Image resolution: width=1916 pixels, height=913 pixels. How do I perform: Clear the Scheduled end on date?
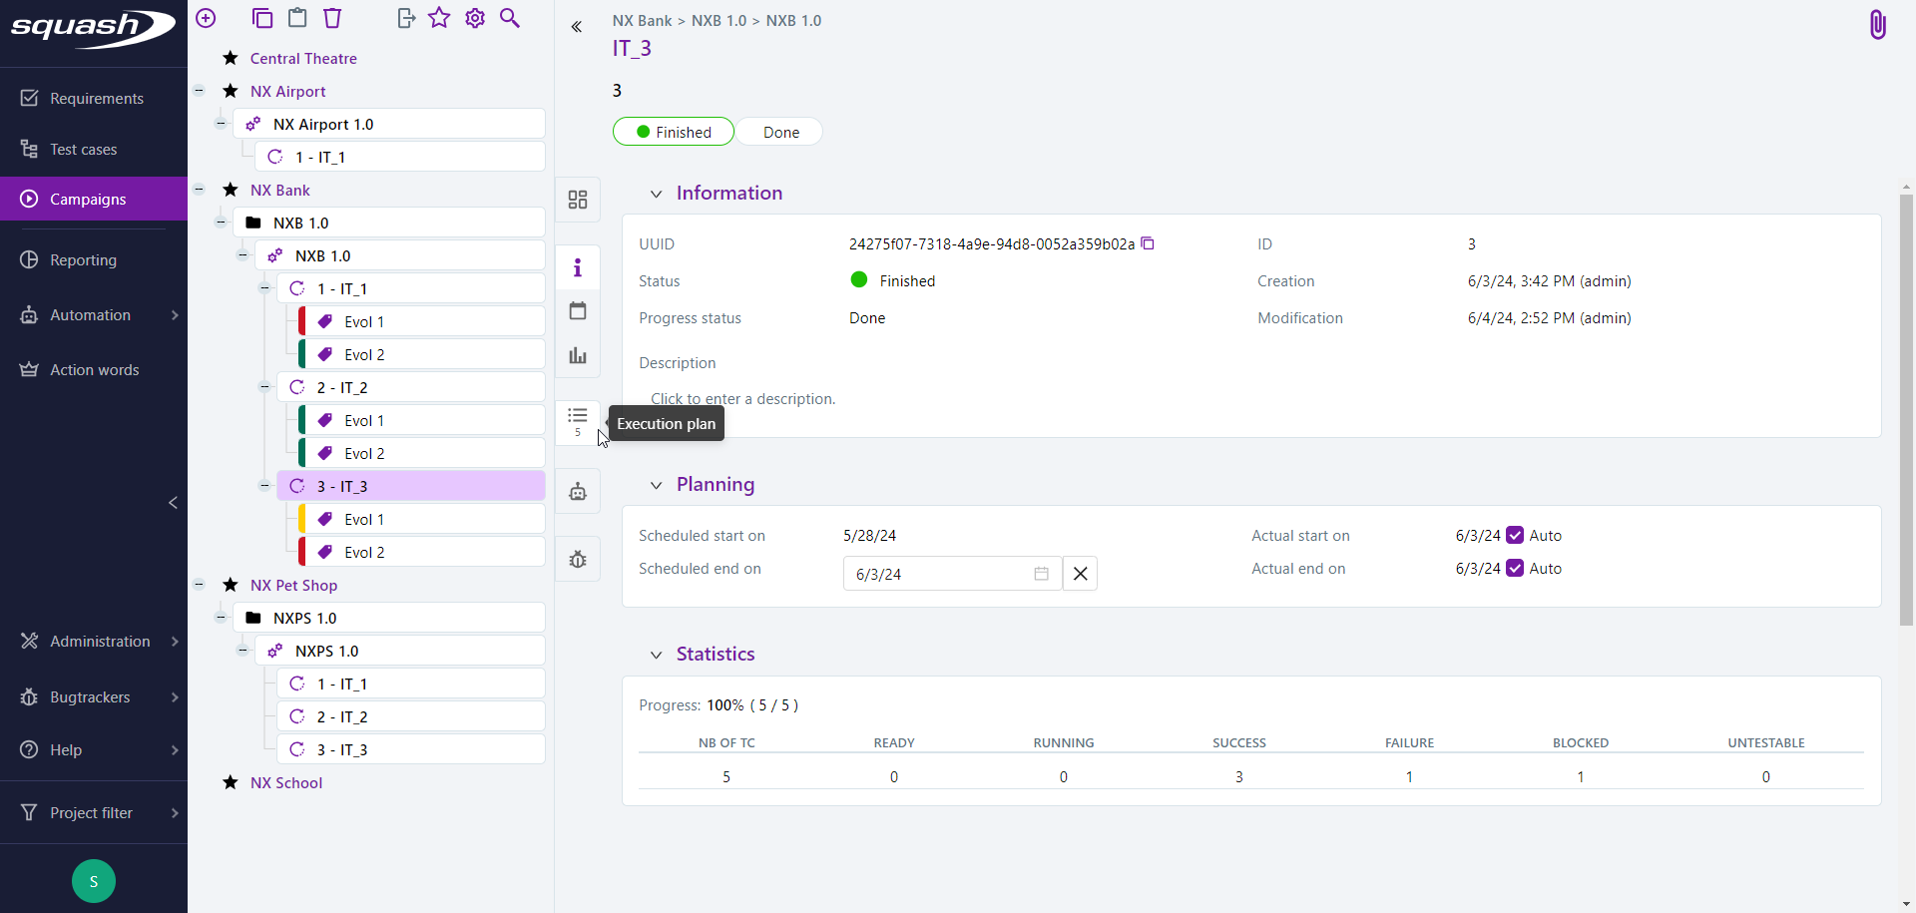1080,574
